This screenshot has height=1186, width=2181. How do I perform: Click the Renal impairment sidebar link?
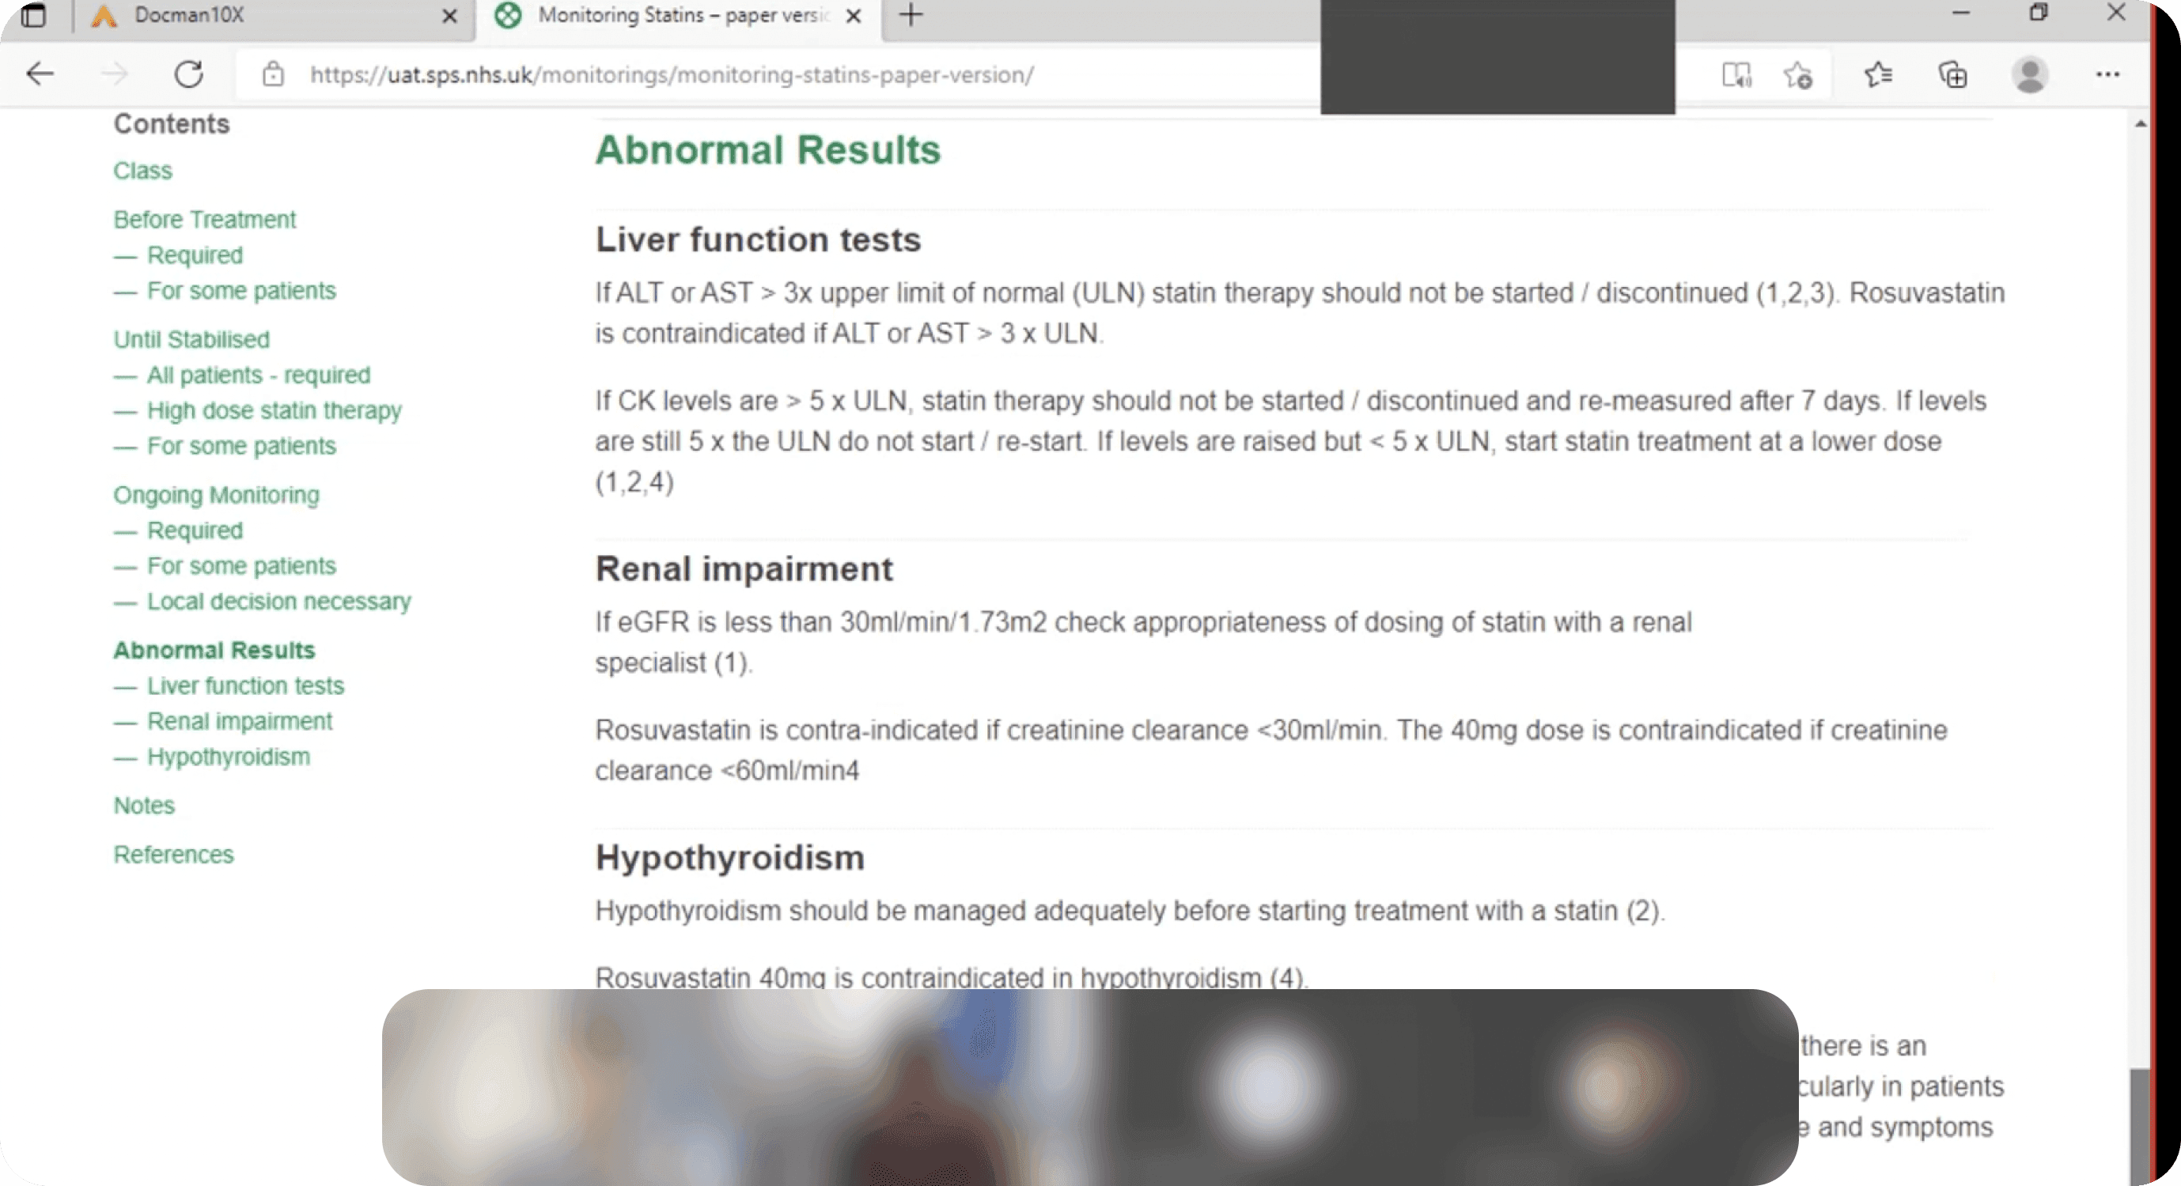238,720
